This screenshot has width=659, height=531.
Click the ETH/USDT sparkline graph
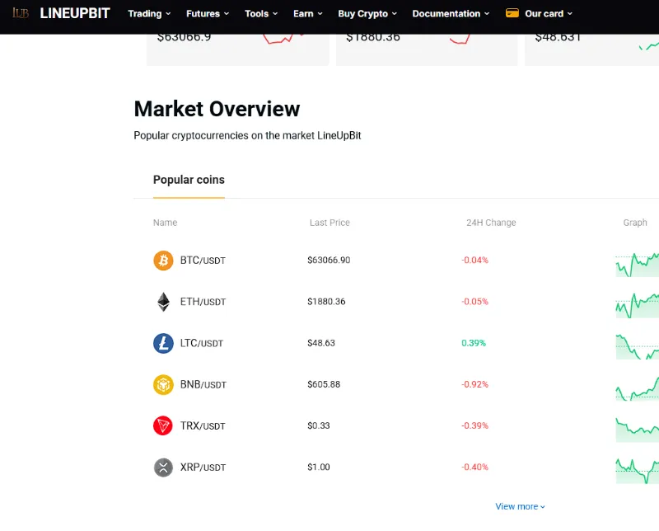click(637, 305)
